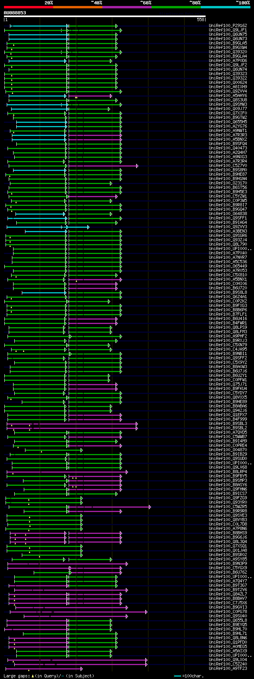Click the green ~80% identity legend segment
Screen dimensions: 254x679
pos(176,7)
